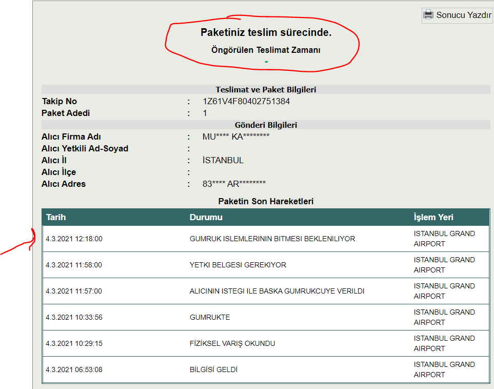Click the Paketin Son Hareketleri title
494x389 pixels.
(266, 202)
